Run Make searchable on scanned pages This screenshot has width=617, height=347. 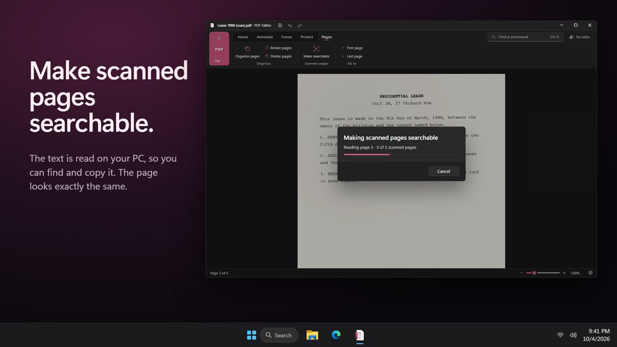tap(316, 52)
